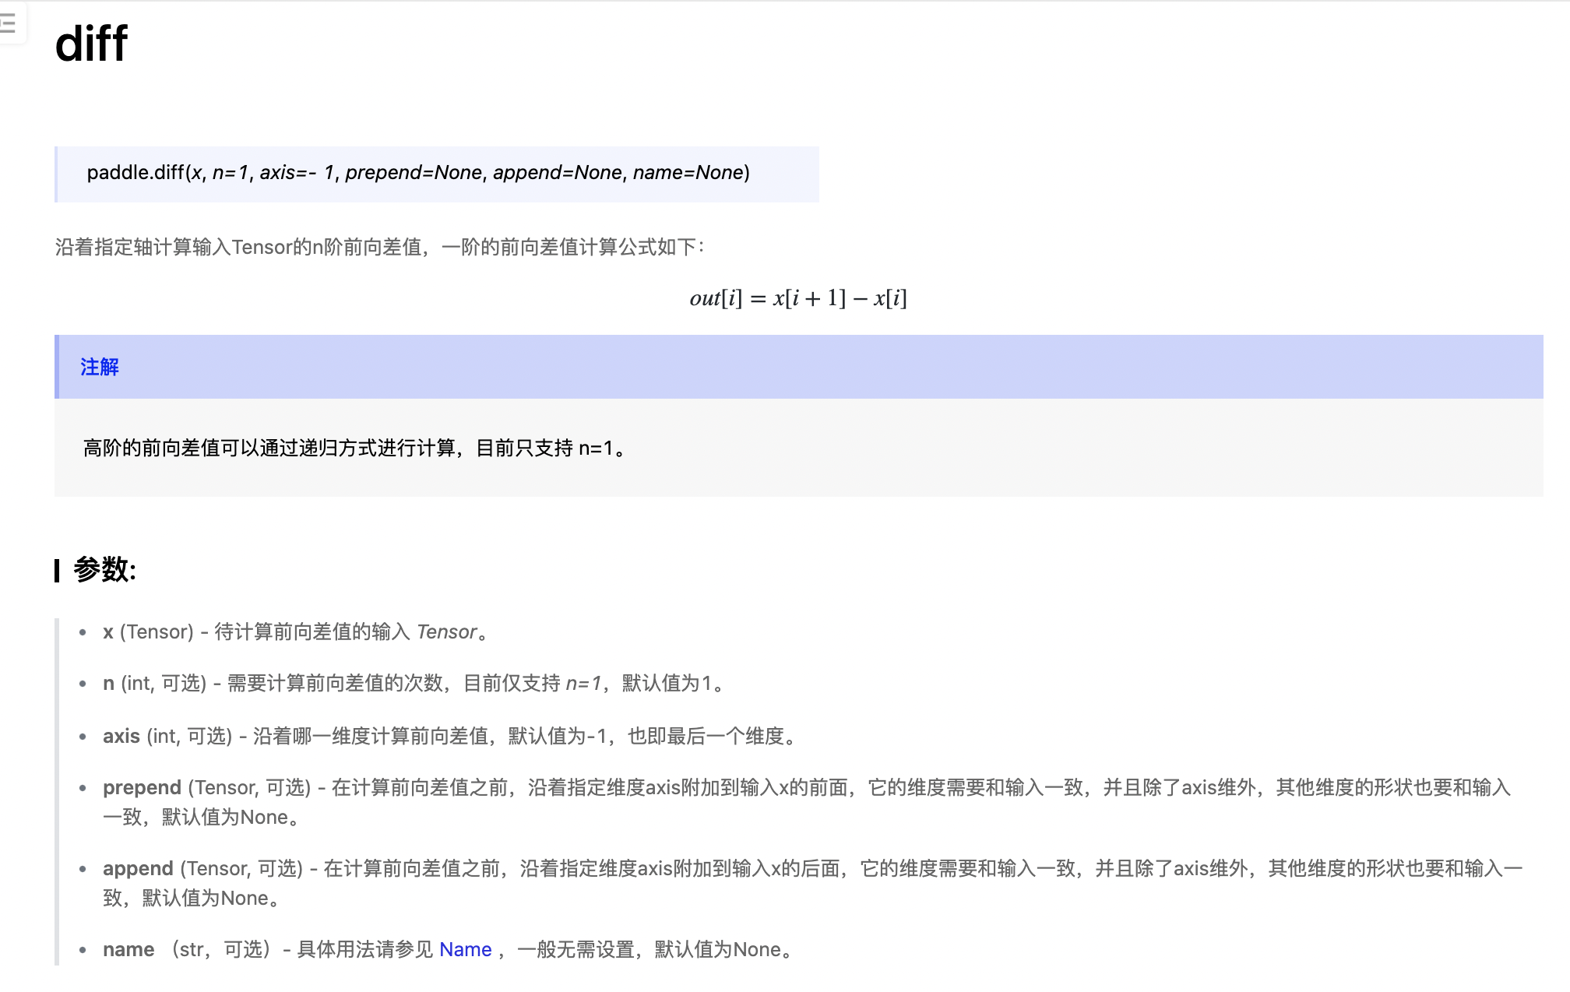Viewport: 1570px width, 992px height.
Task: Click the note text about n=1 support
Action: pyautogui.click(x=354, y=448)
